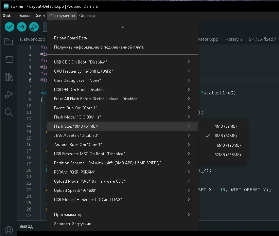Start debugging with the Debug toolbar button
279x236 pixels.
[34, 27]
